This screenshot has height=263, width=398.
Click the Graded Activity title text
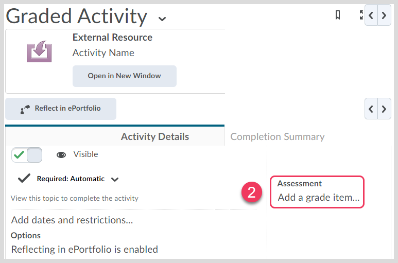click(x=76, y=16)
